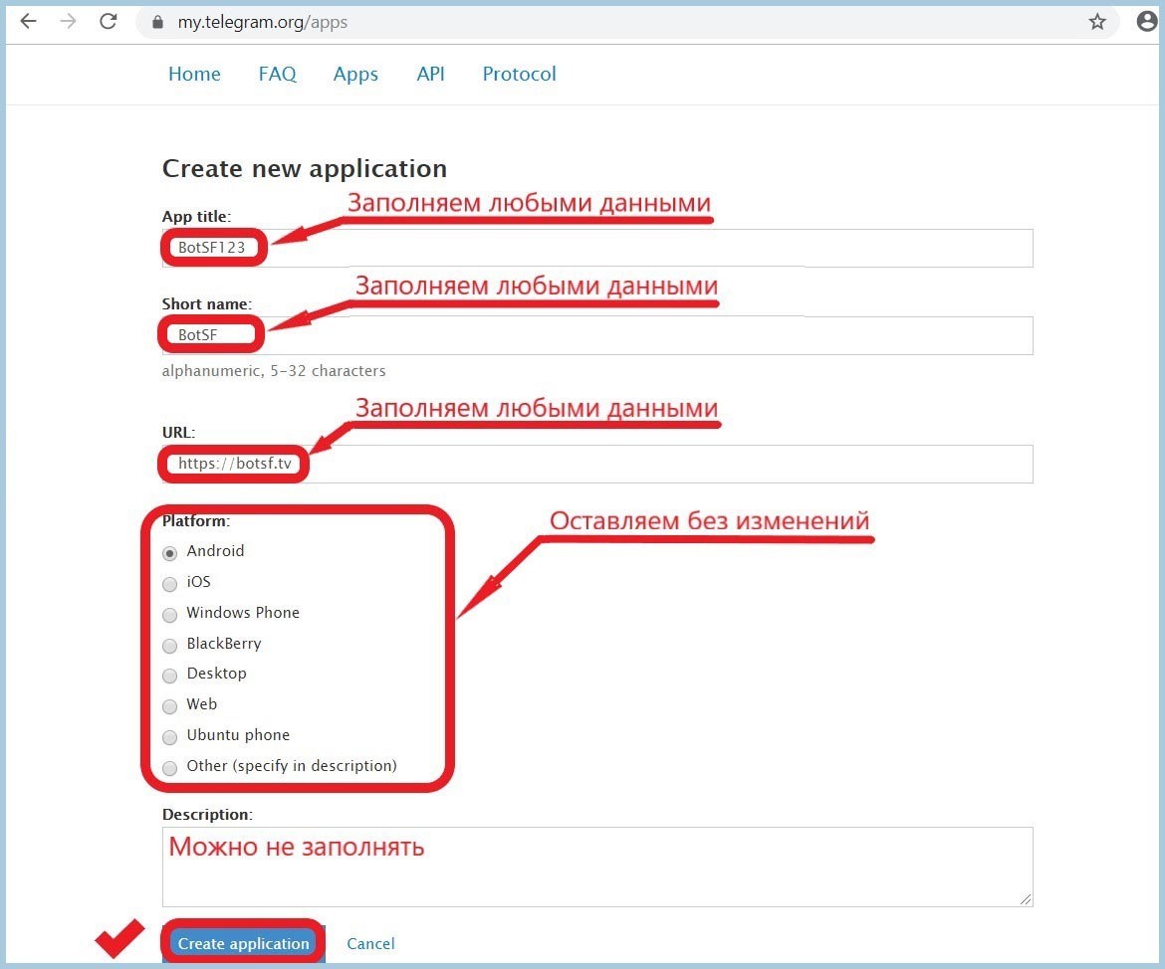Click the my.telegram.org/apps address bar

[627, 22]
